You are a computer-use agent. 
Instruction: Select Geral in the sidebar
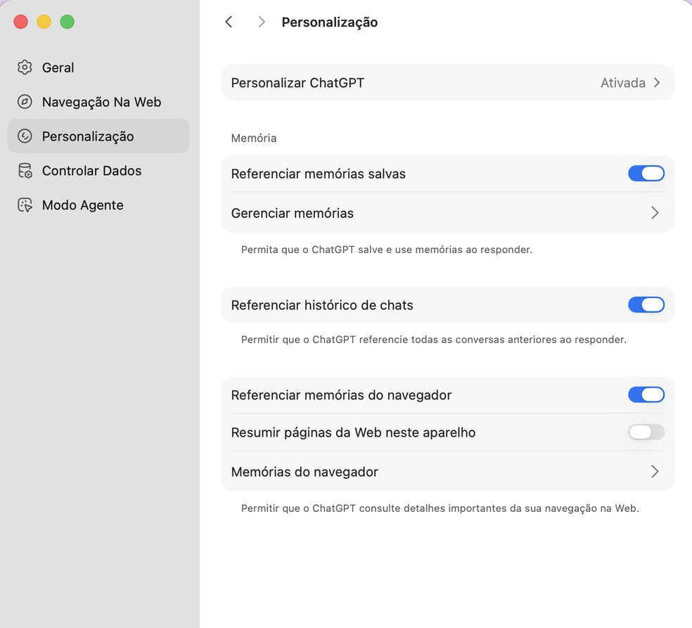(x=58, y=68)
